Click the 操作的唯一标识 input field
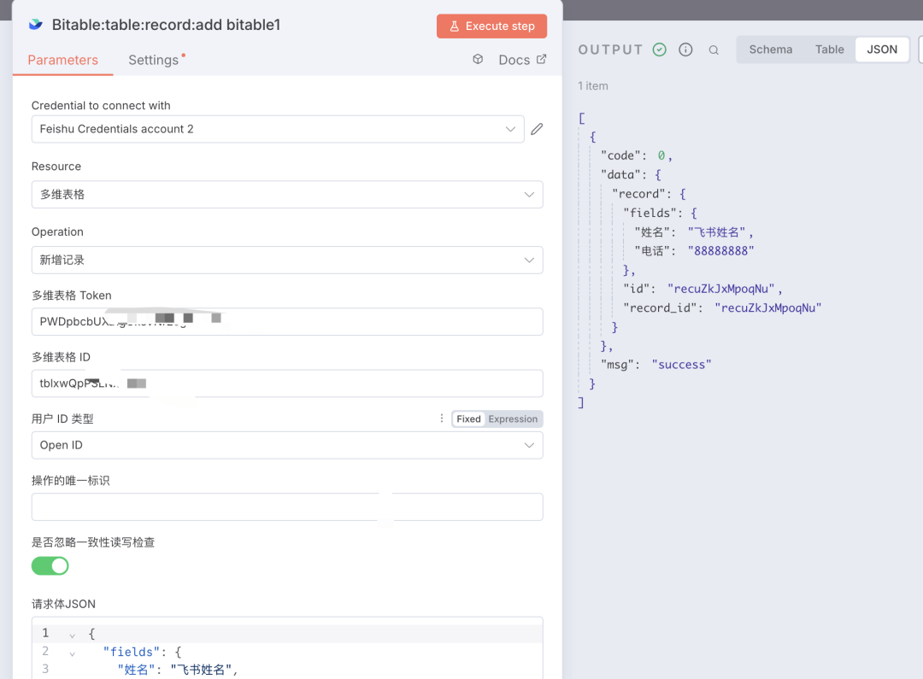Screen dimensions: 923x679 286,506
